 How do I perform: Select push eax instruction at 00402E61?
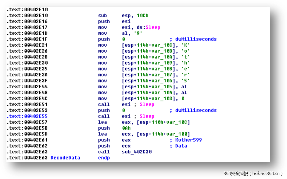(x=114, y=140)
